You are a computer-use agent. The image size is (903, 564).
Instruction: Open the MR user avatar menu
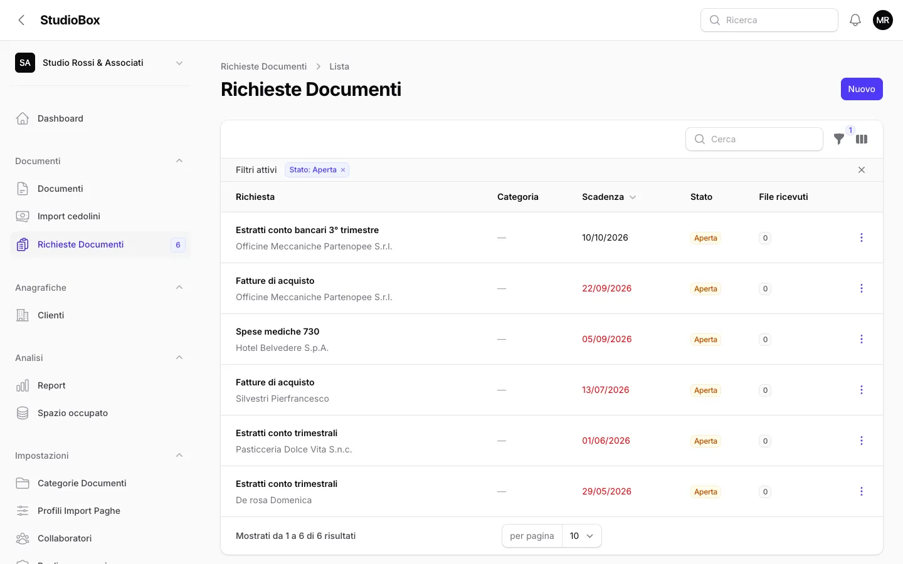point(883,20)
